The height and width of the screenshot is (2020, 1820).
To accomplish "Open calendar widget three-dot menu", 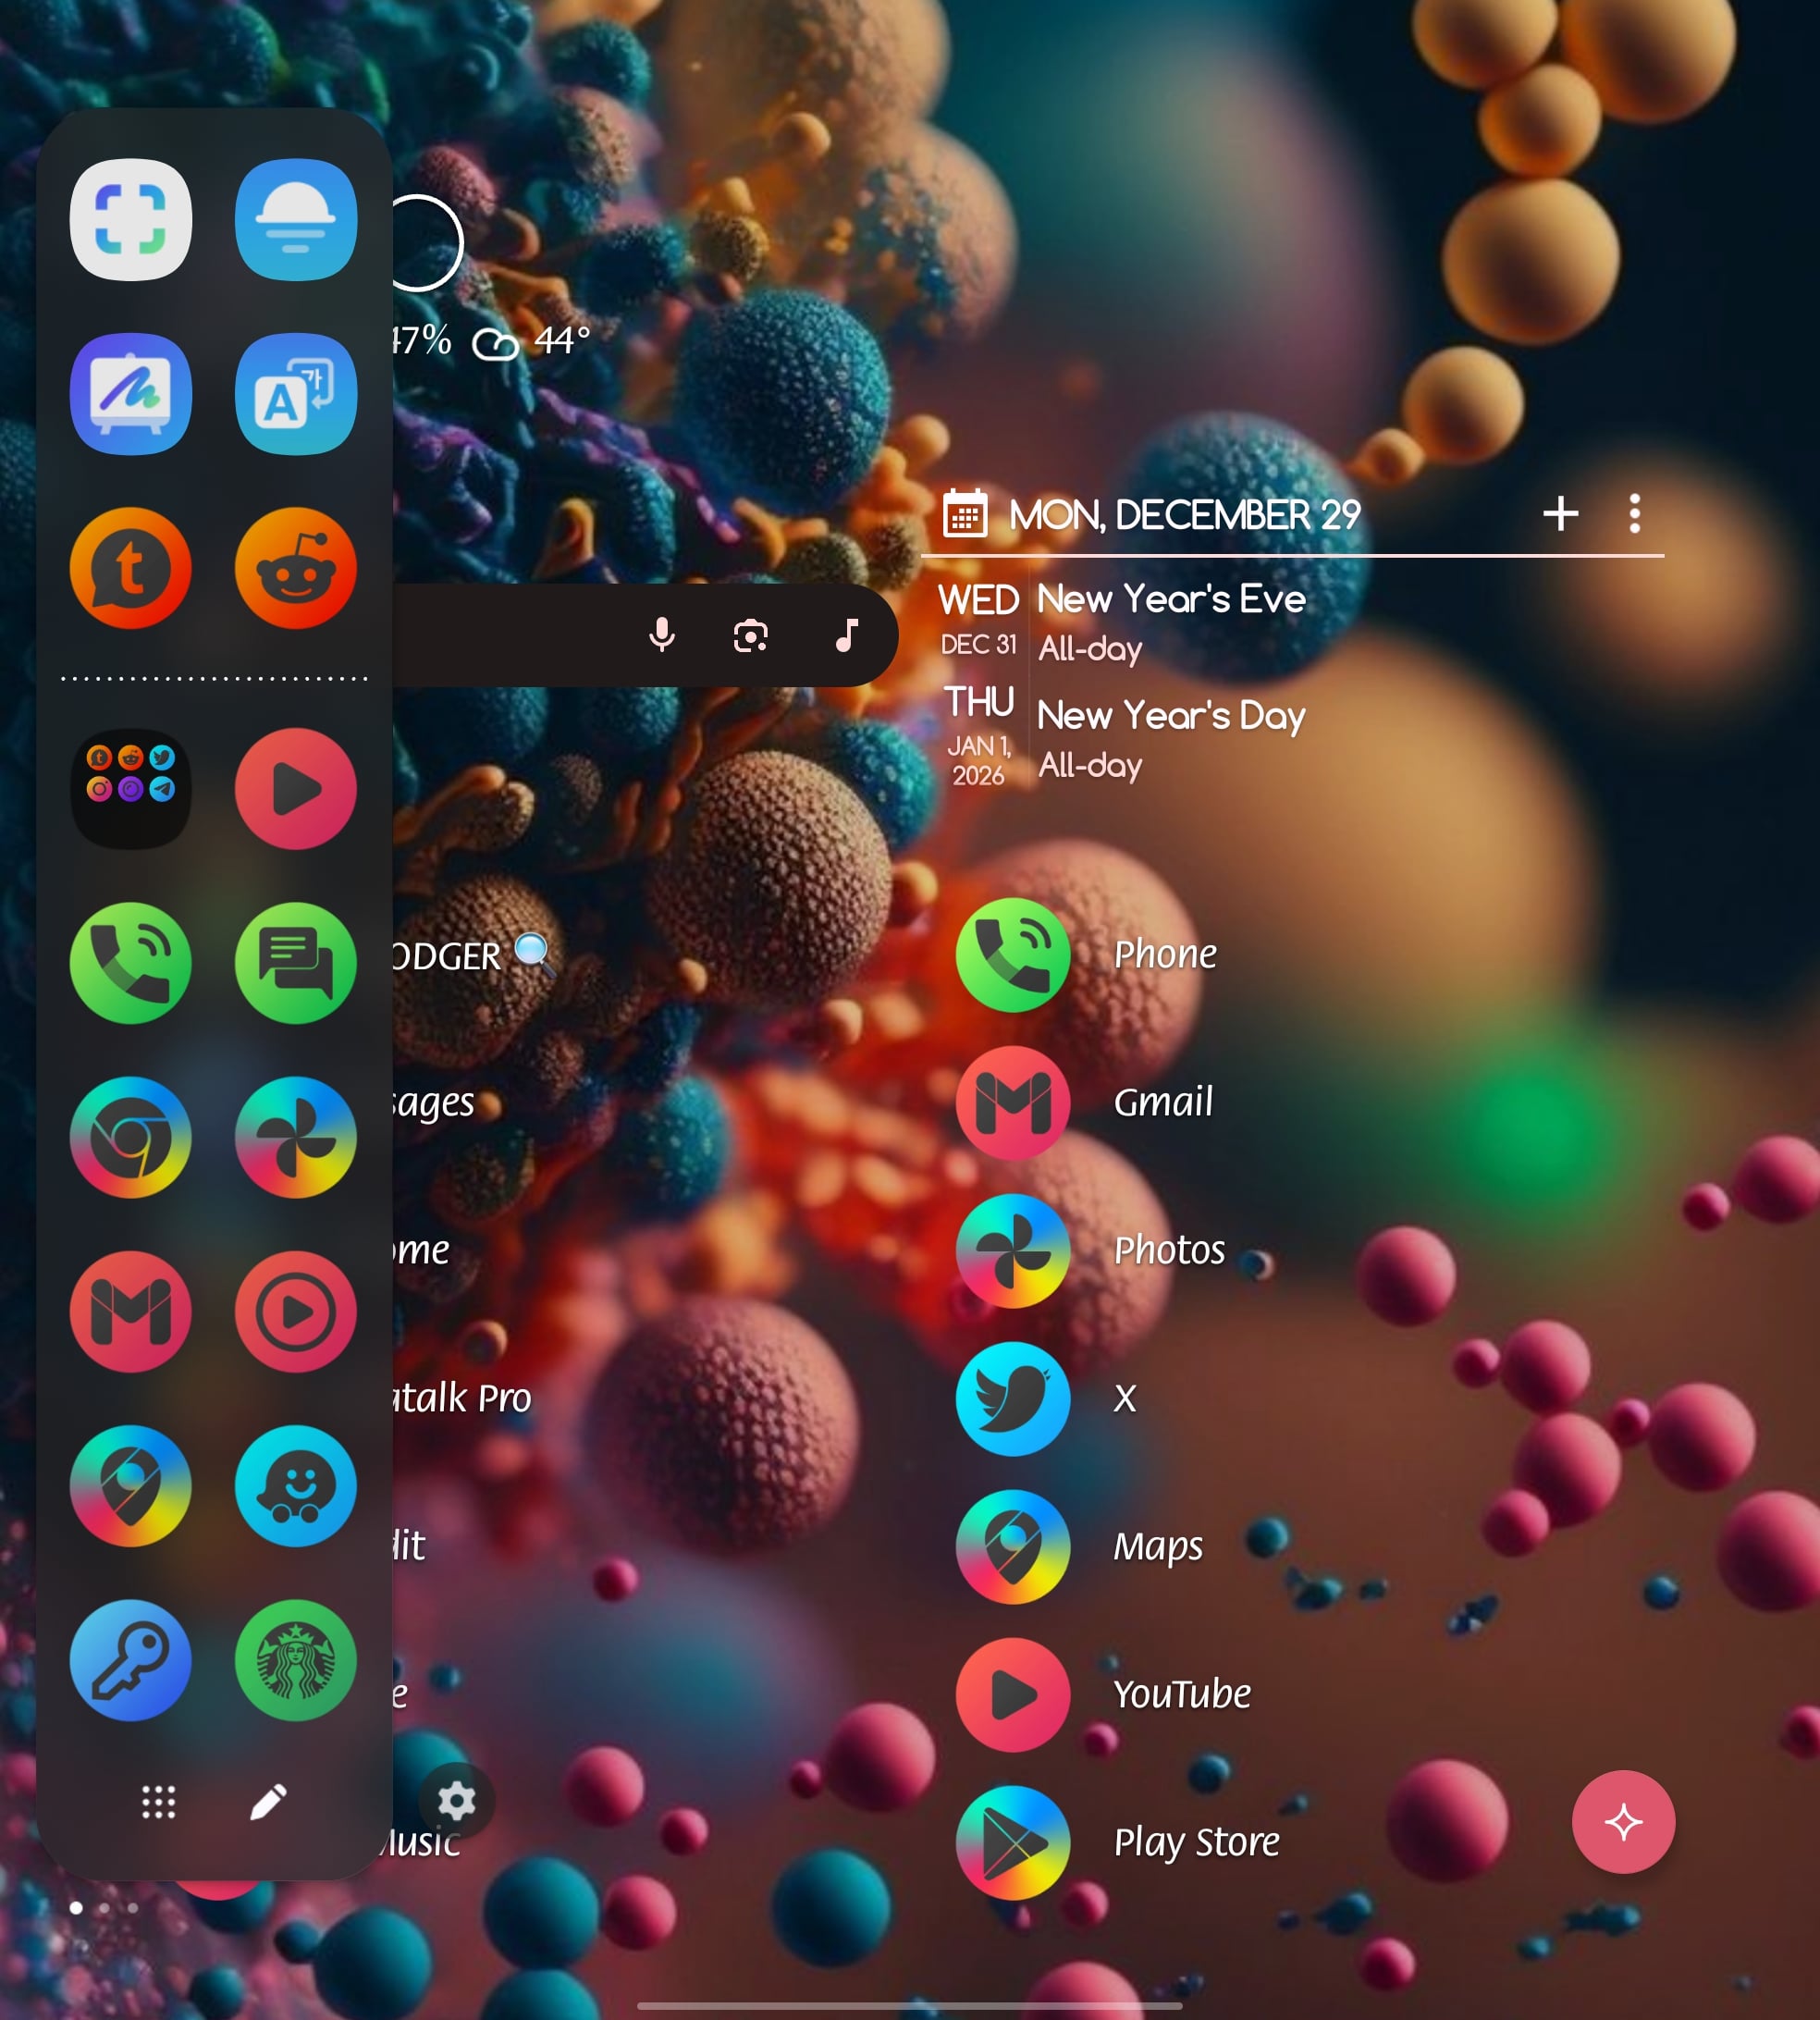I will point(1634,514).
